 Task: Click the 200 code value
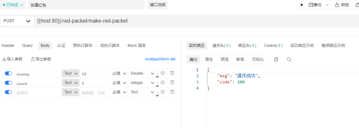(241, 82)
